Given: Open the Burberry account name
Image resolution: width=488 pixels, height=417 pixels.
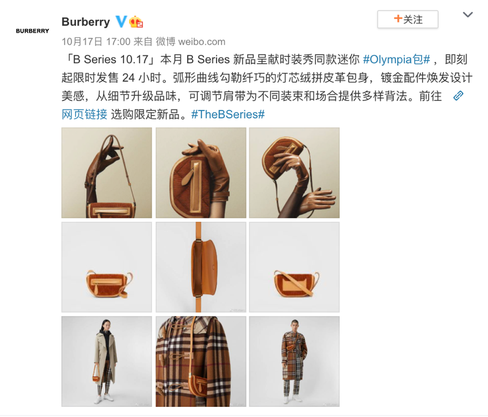Looking at the screenshot, I should [x=86, y=22].
